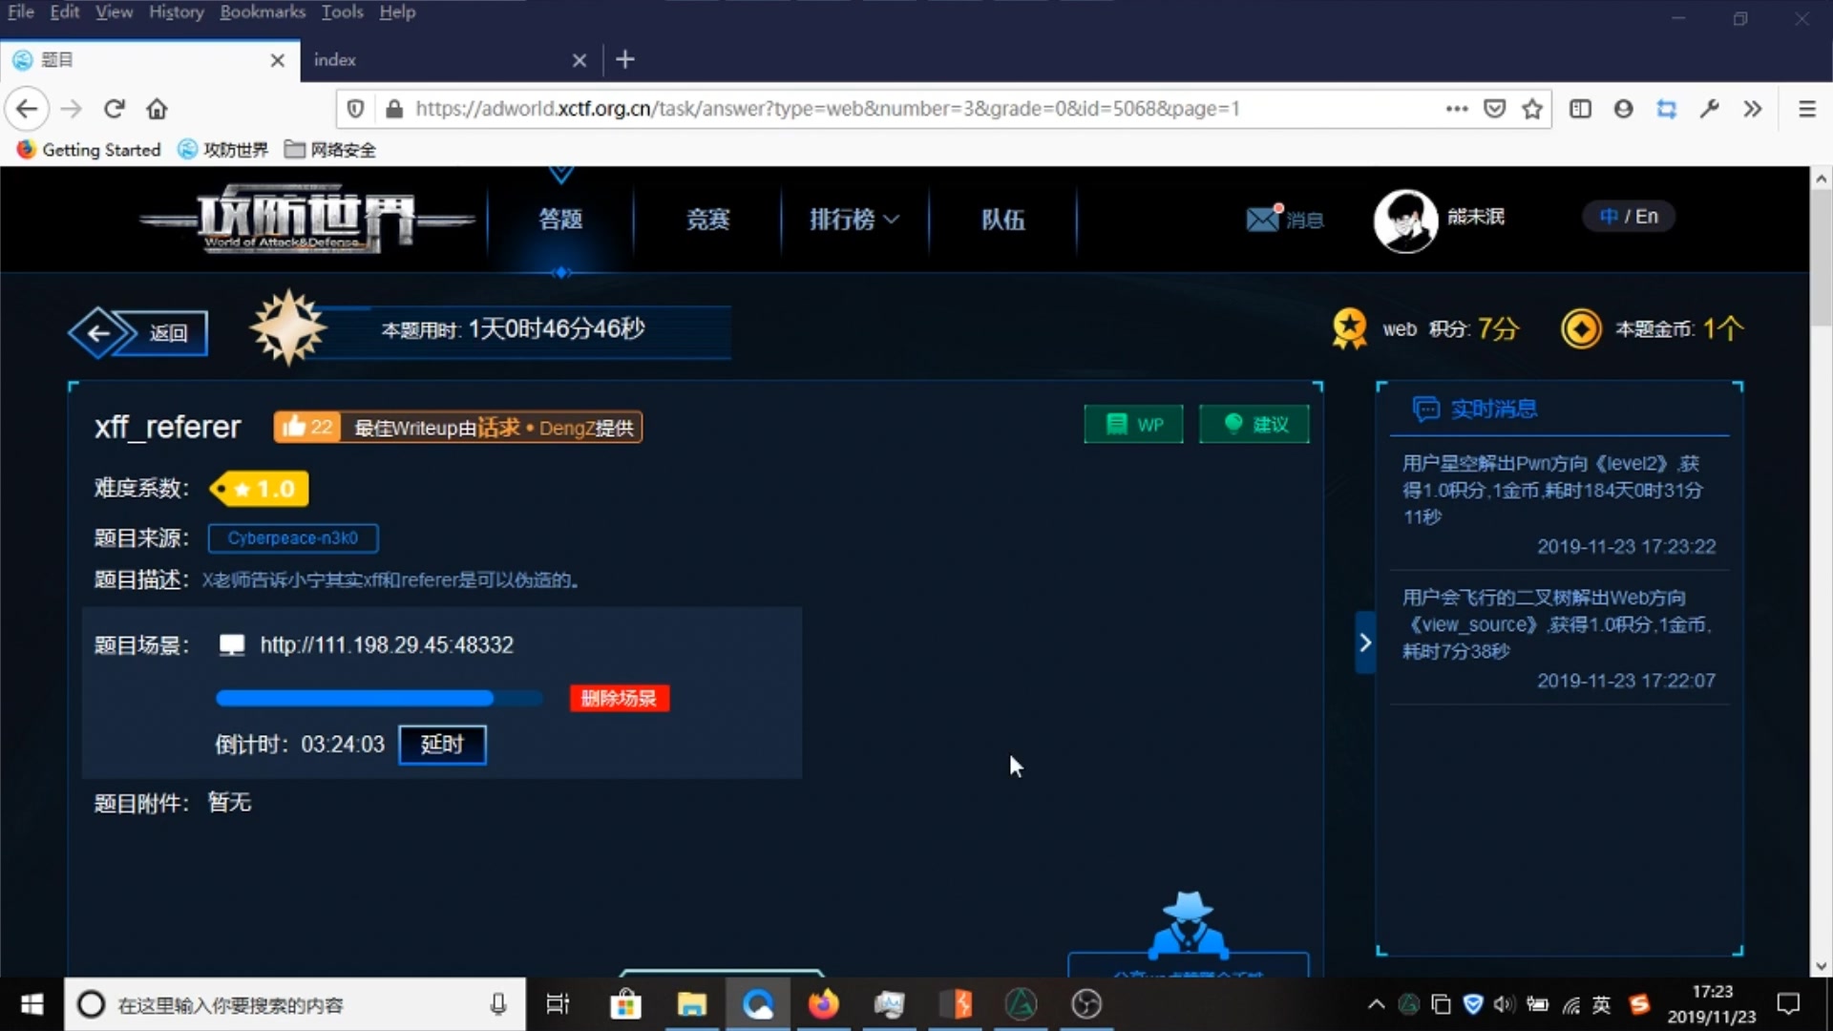Viewport: 1833px width, 1031px height.
Task: Open Firefox from the taskbar
Action: 823,1004
